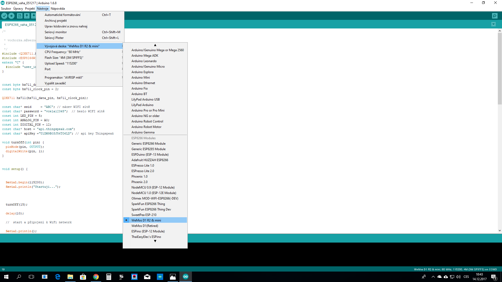Open Google Chrome from taskbar

[96, 277]
